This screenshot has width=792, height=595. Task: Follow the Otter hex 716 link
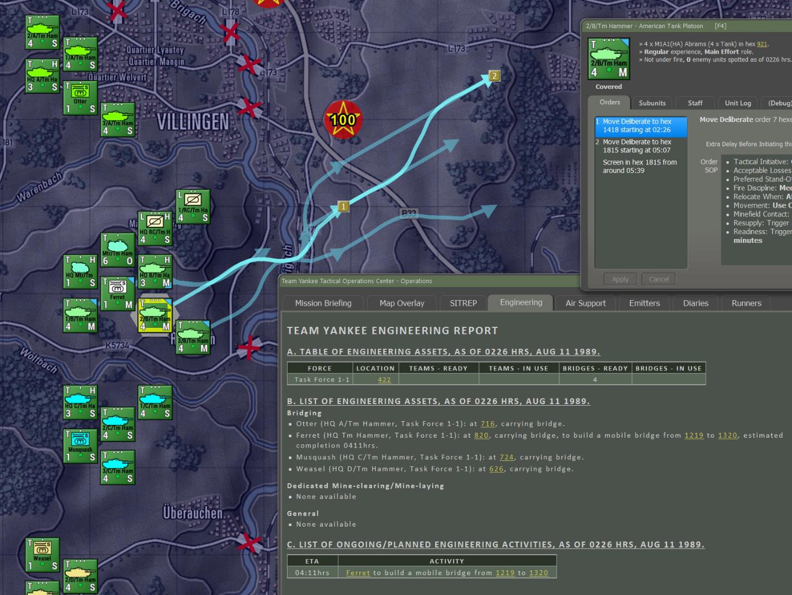(x=488, y=424)
